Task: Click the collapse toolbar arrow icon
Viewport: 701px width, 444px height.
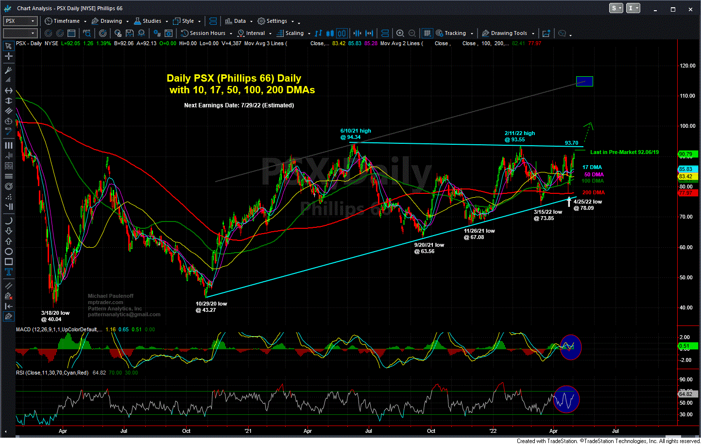Action: pyautogui.click(x=8, y=306)
